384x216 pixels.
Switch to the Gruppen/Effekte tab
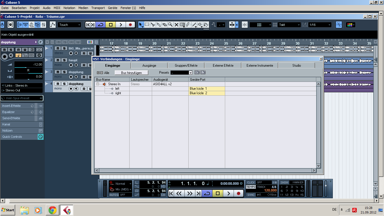click(x=186, y=66)
